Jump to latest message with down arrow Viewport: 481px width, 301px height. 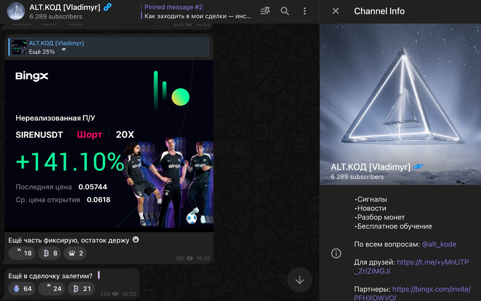click(x=299, y=280)
